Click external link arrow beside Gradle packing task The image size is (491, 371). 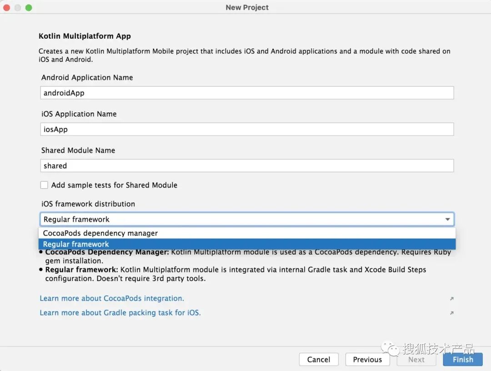point(451,313)
